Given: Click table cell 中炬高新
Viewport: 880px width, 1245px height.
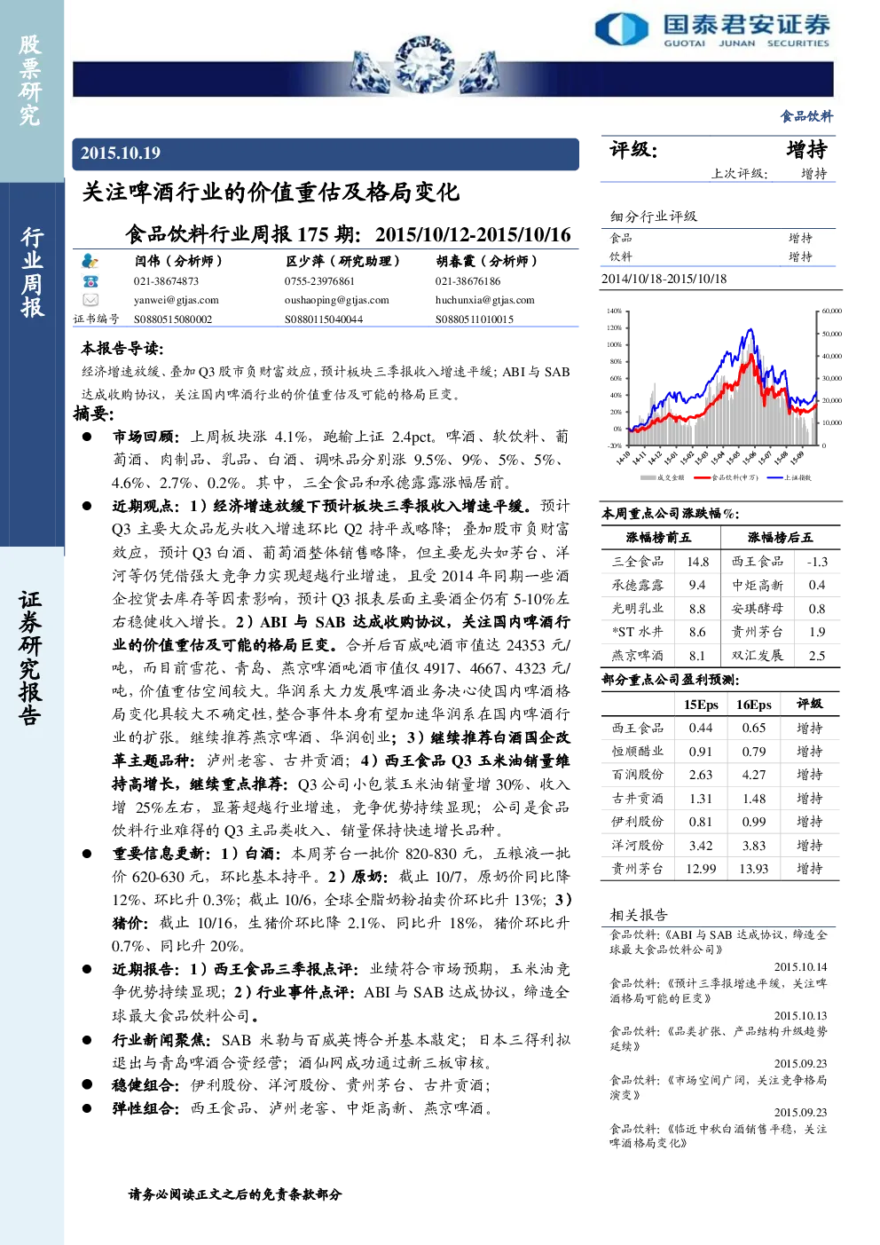Looking at the screenshot, I should [758, 586].
